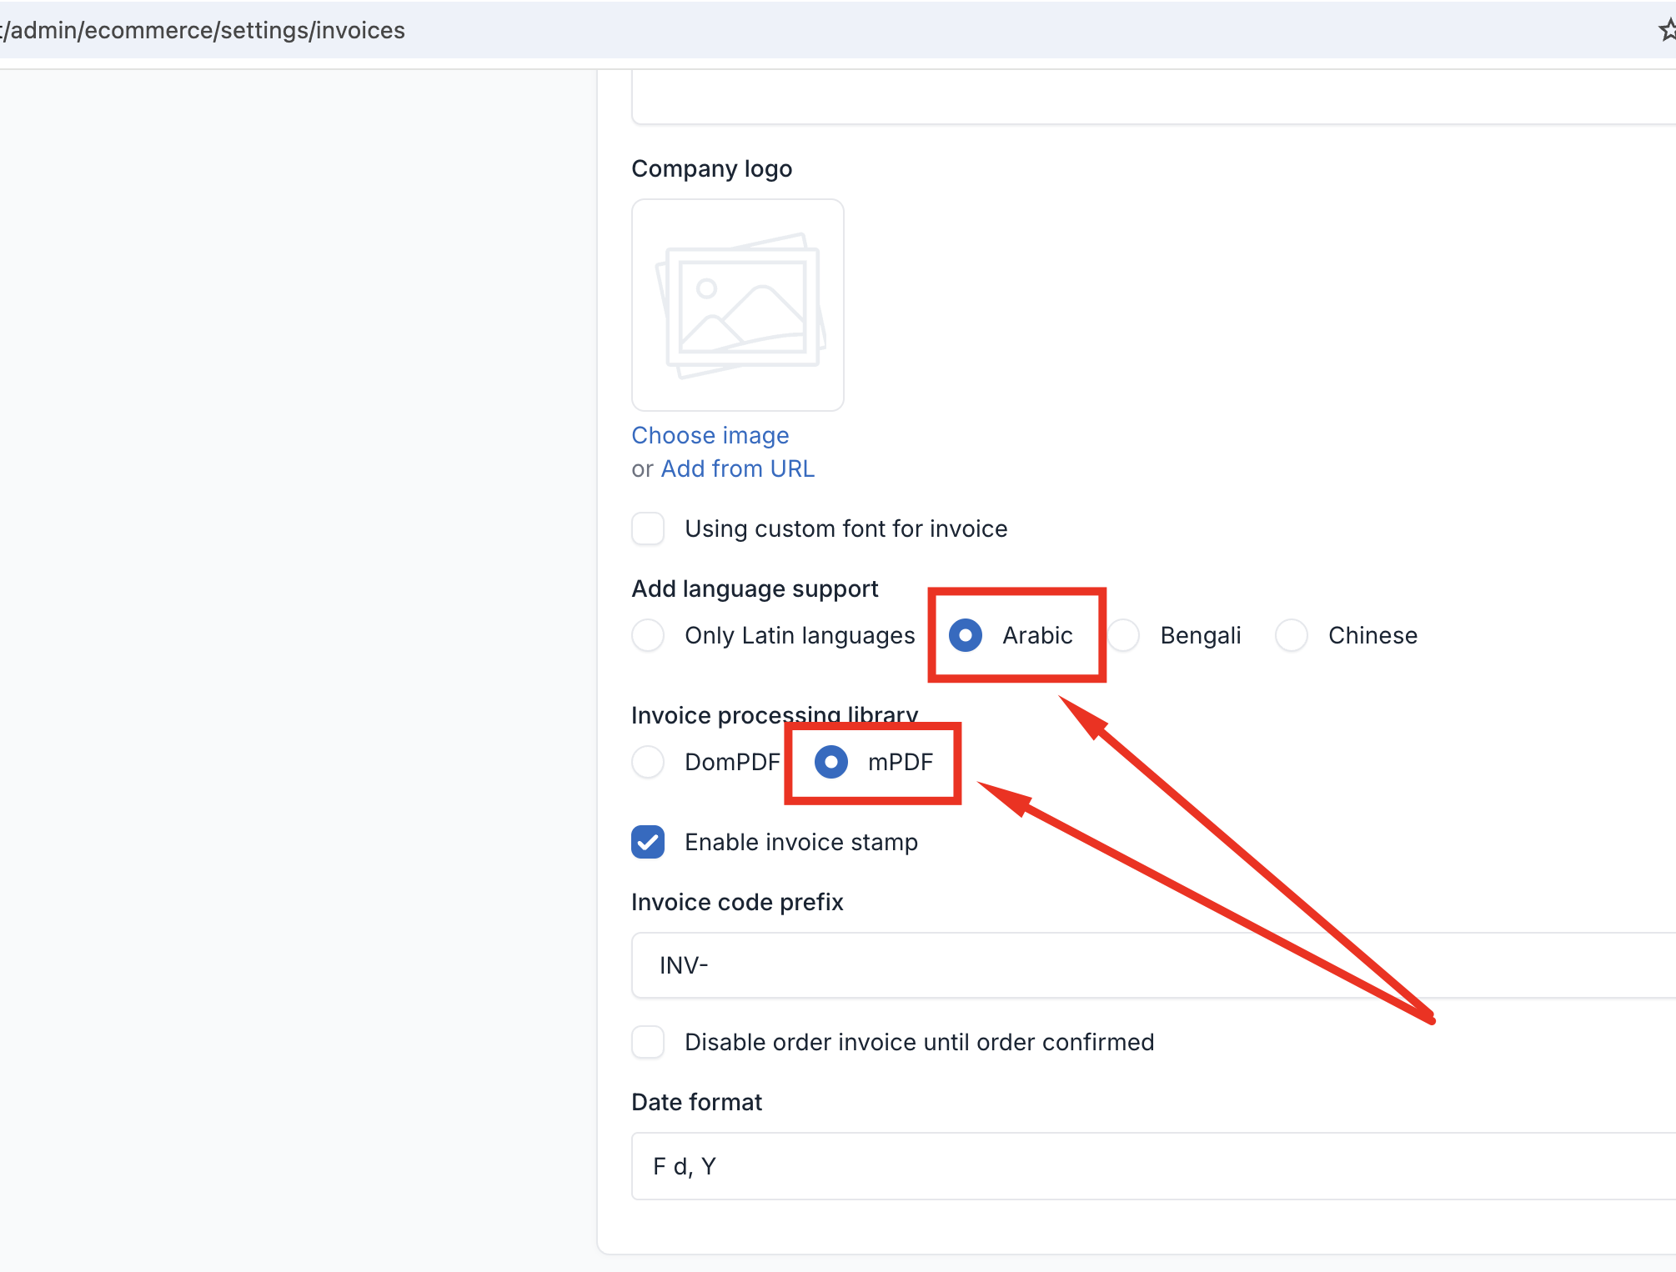Tick Disable order invoice until order confirmed
The width and height of the screenshot is (1676, 1272).
648,1042
